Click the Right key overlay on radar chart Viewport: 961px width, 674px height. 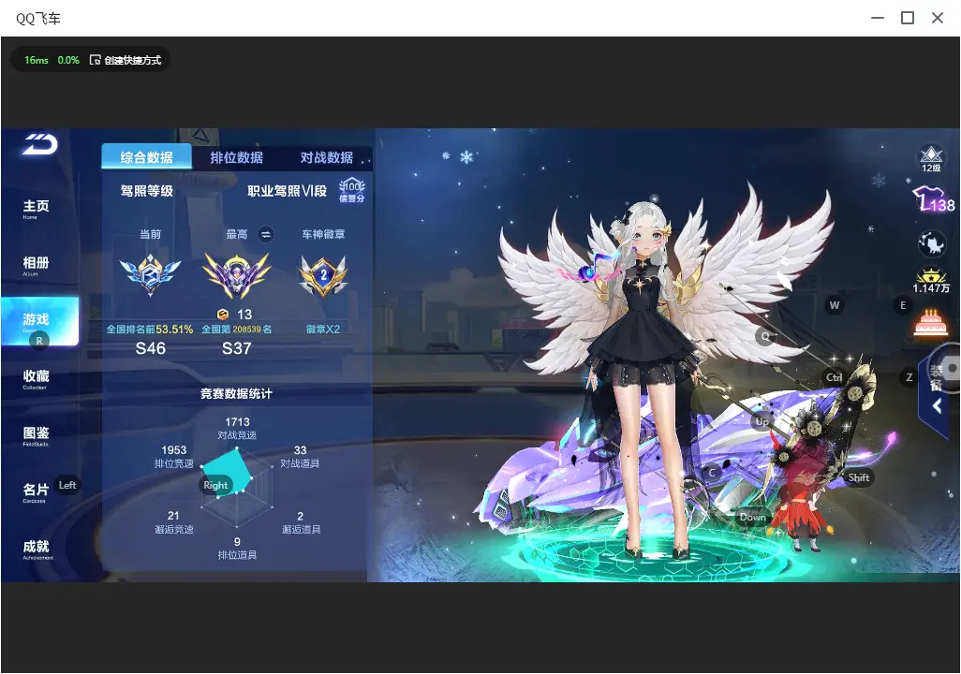pos(215,485)
